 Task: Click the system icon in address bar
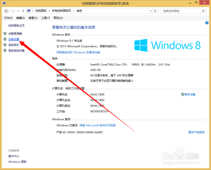[x=29, y=11]
